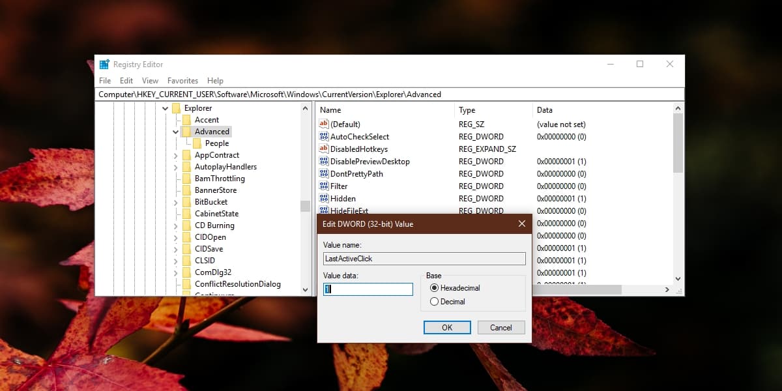Expand the CD Burning tree node
This screenshot has height=391, width=782.
(175, 225)
